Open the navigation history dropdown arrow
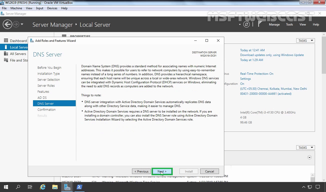Viewport: 326px width, 192px height. [x=22, y=24]
